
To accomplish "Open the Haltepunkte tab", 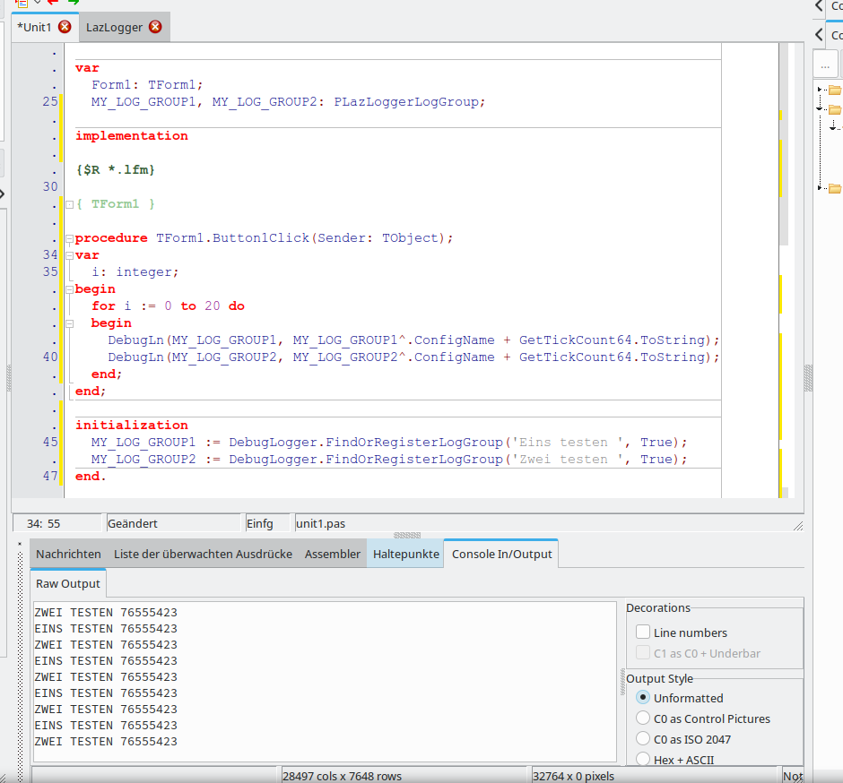I will pyautogui.click(x=405, y=554).
